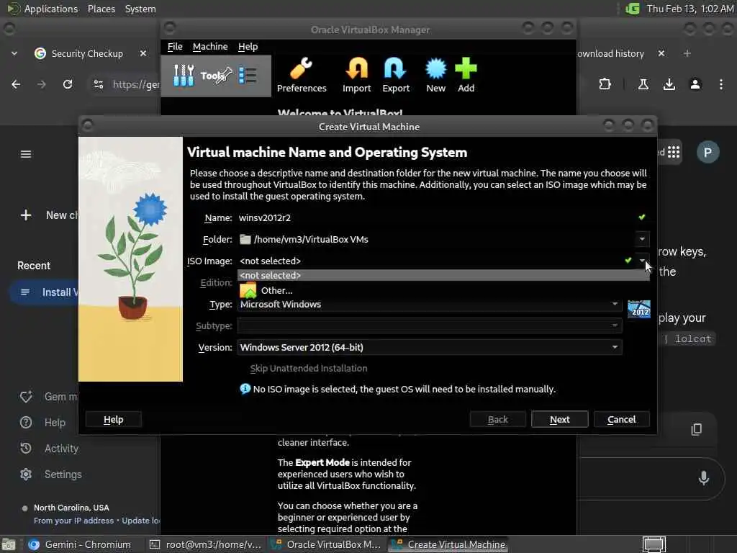
Task: Click the copy code icon in Gemini
Action: (696, 429)
